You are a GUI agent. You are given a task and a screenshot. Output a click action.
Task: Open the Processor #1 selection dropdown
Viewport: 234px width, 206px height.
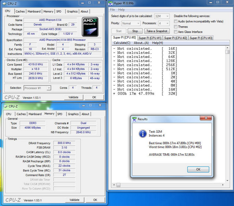point(37,88)
